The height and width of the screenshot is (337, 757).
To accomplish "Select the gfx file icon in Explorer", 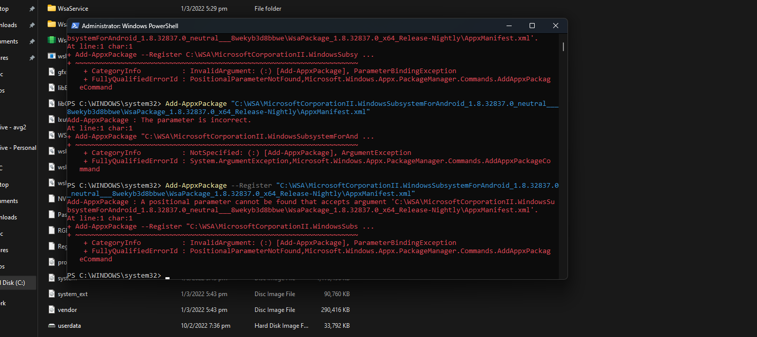I will (x=51, y=72).
